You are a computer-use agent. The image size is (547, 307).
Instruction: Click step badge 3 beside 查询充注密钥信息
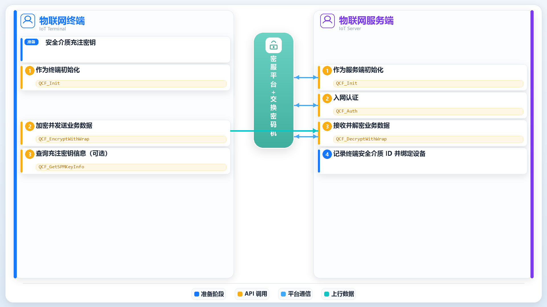click(x=30, y=154)
